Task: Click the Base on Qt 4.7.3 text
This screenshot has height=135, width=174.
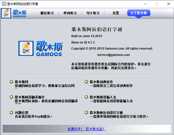Action: [83, 42]
